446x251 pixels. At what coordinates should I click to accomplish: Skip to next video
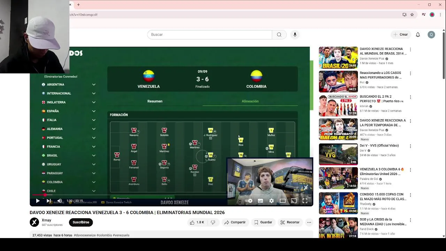tap(49, 201)
